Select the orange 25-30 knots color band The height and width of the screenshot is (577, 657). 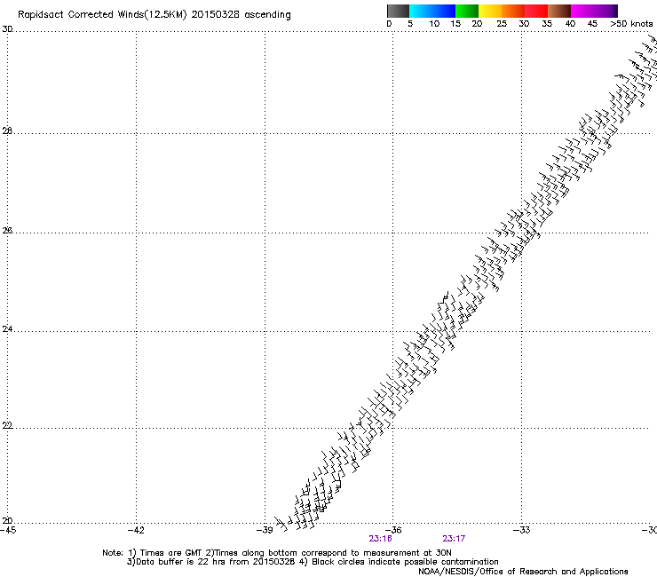pyautogui.click(x=513, y=12)
